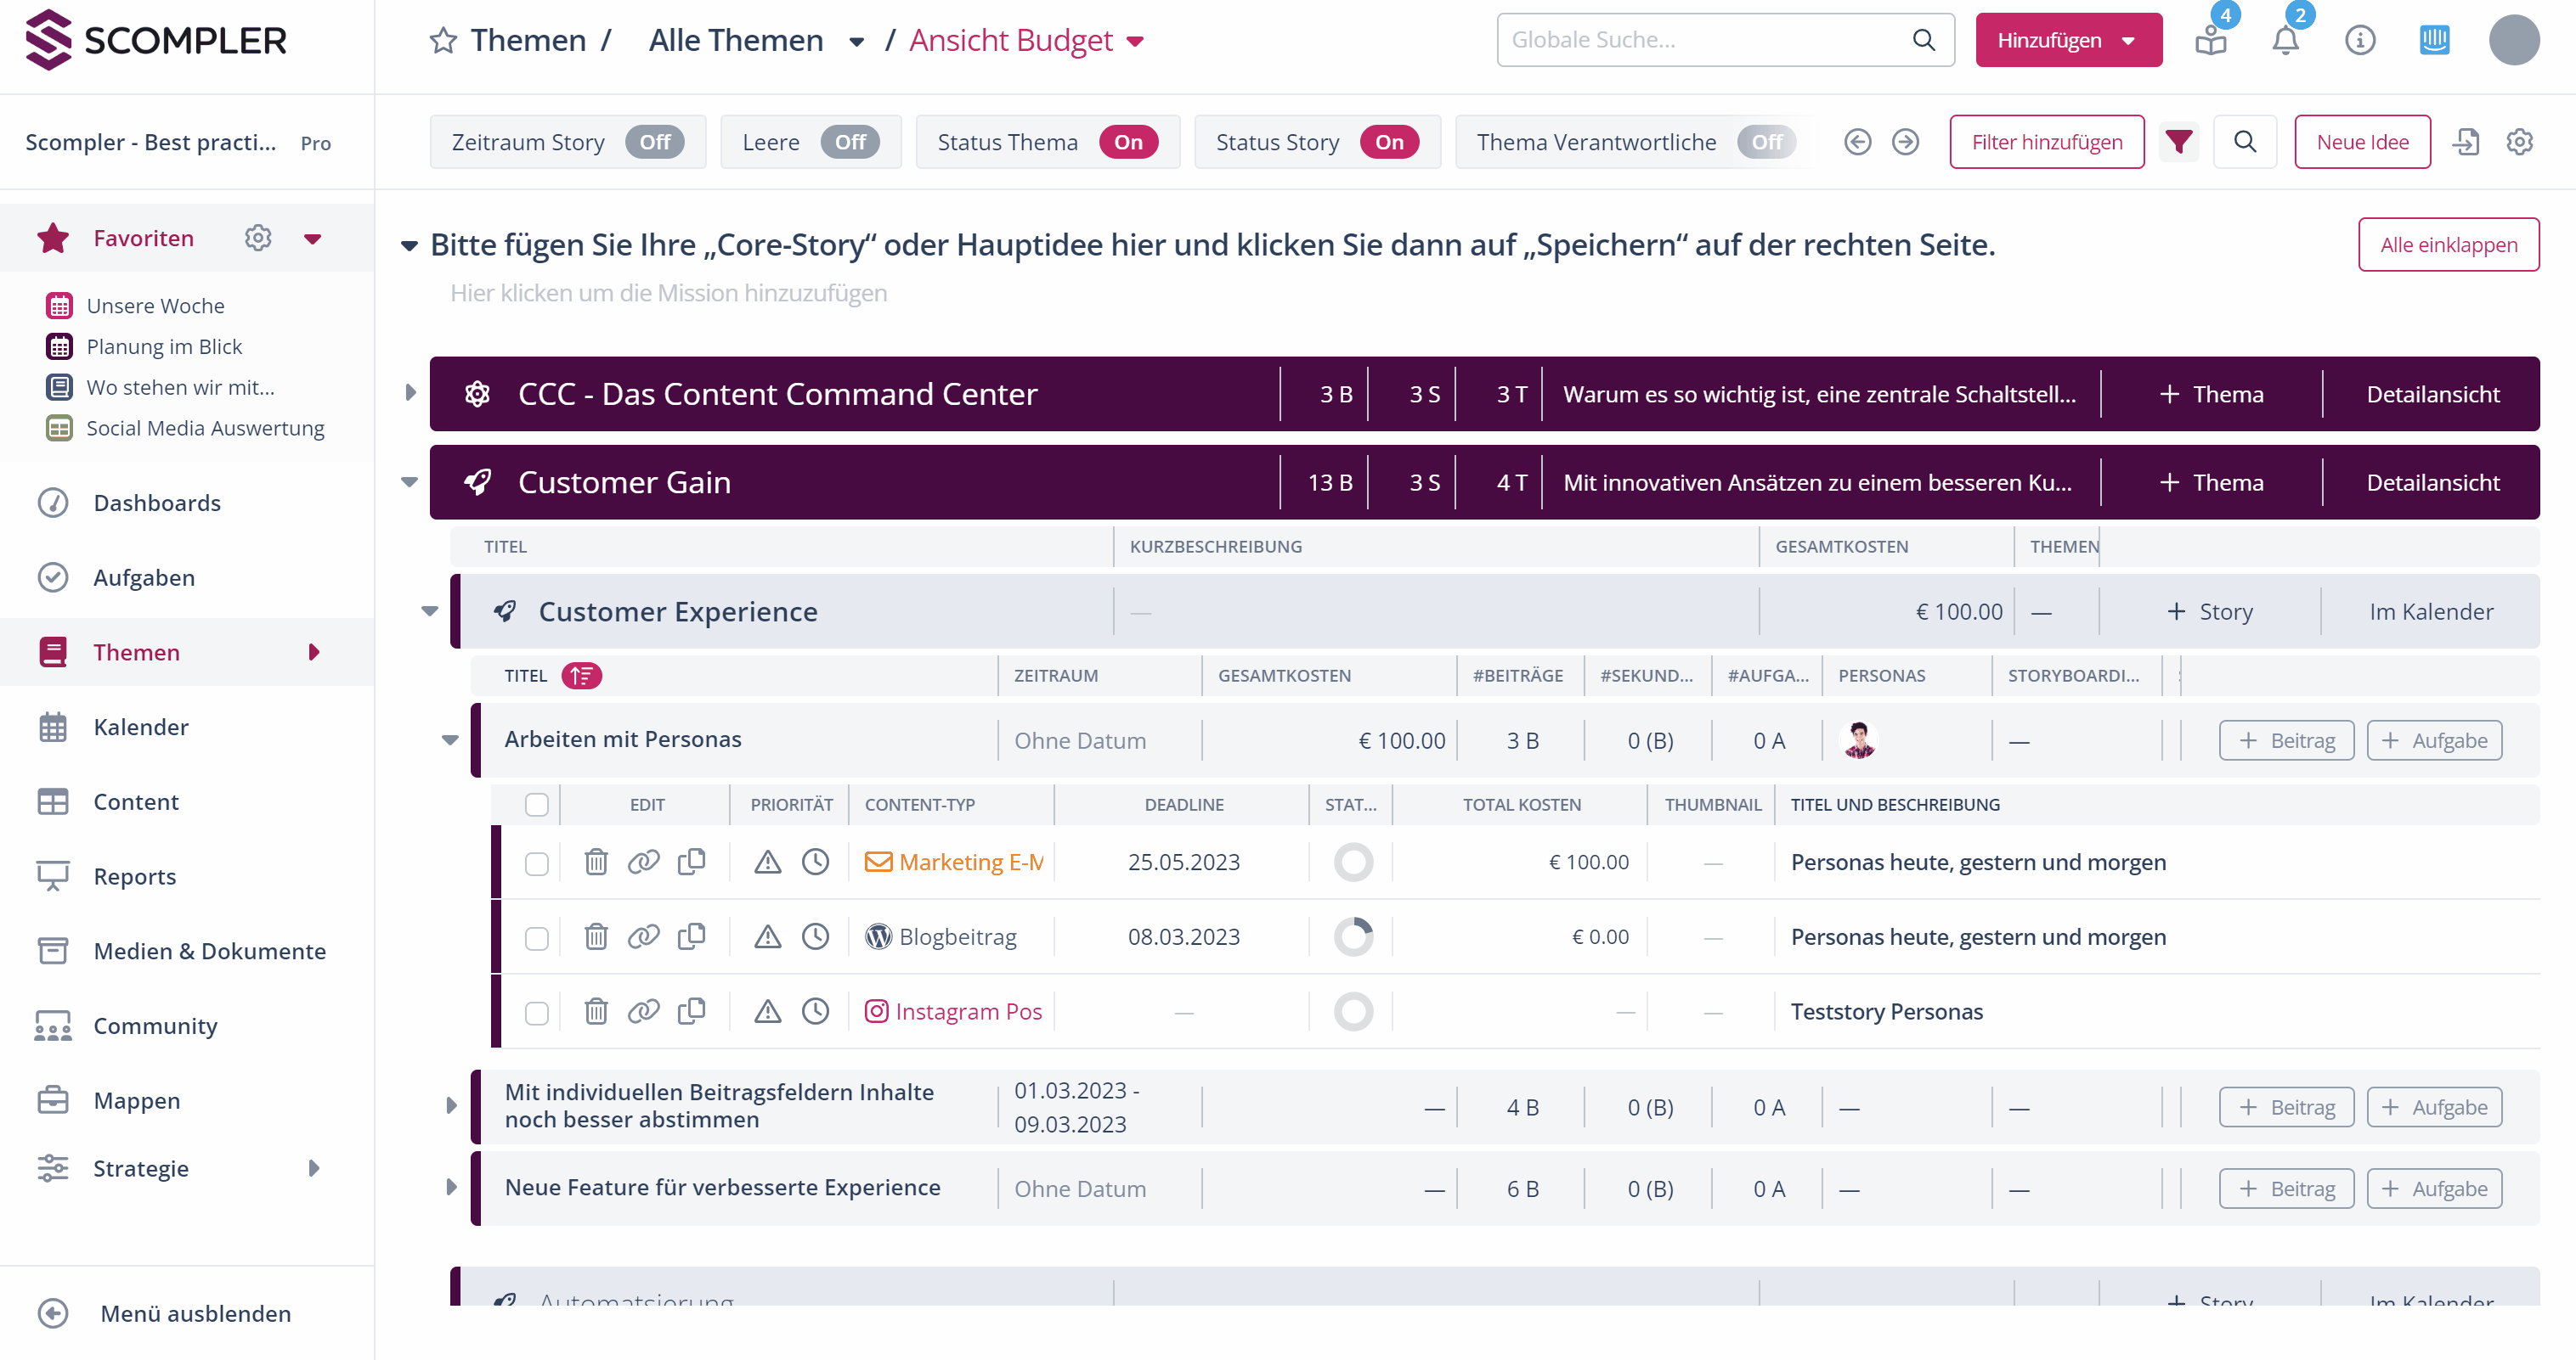Go to Reports in the sidebar
Viewport: 2576px width, 1360px height.
tap(134, 876)
